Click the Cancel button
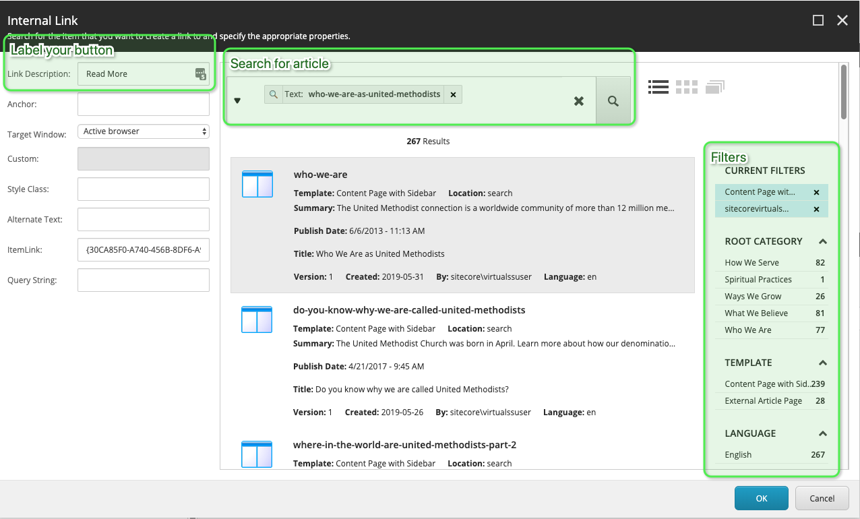Screen dimensions: 860x519 [822, 499]
